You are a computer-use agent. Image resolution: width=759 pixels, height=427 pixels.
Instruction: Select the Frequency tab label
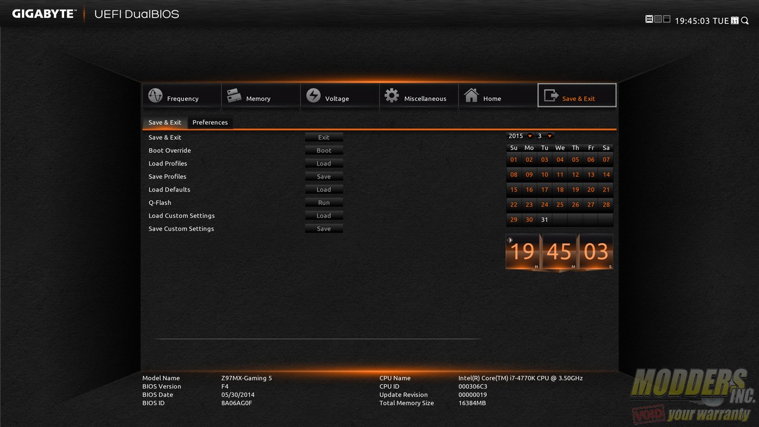(183, 99)
